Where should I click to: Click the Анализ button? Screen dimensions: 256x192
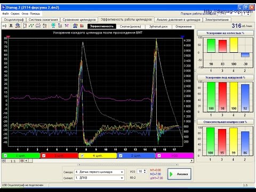179,174
